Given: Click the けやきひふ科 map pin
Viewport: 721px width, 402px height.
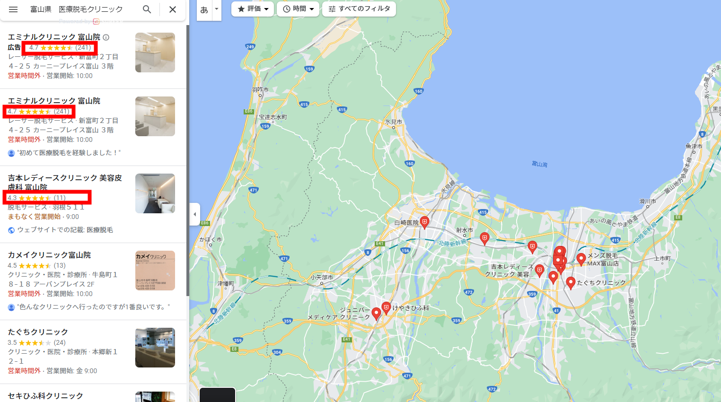Looking at the screenshot, I should point(386,308).
